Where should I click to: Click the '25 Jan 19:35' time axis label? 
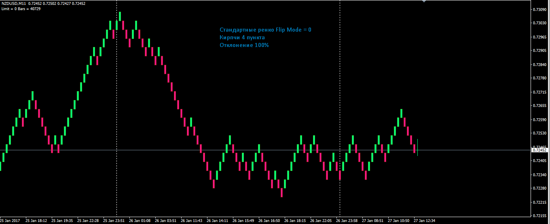coord(62,221)
